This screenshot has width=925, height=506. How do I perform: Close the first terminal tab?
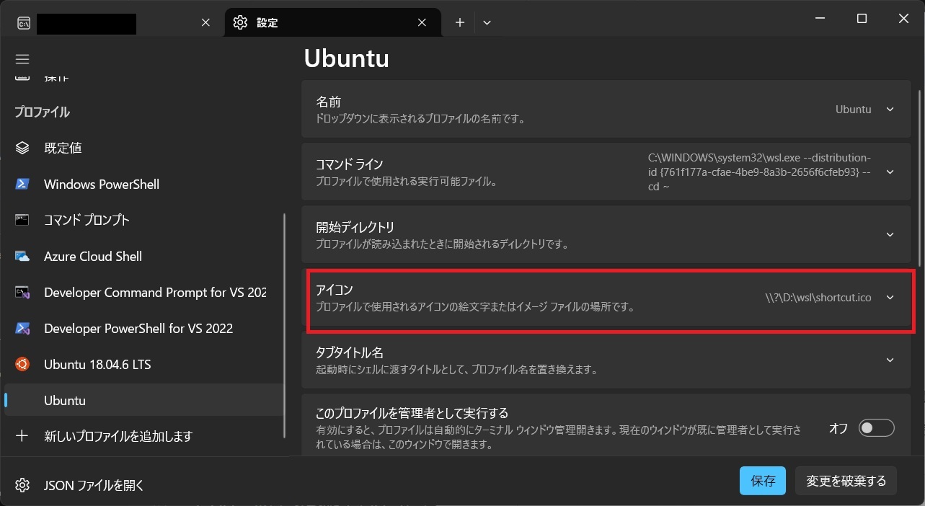[x=205, y=22]
